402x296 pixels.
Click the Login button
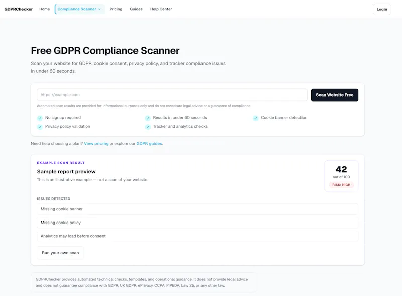382,9
